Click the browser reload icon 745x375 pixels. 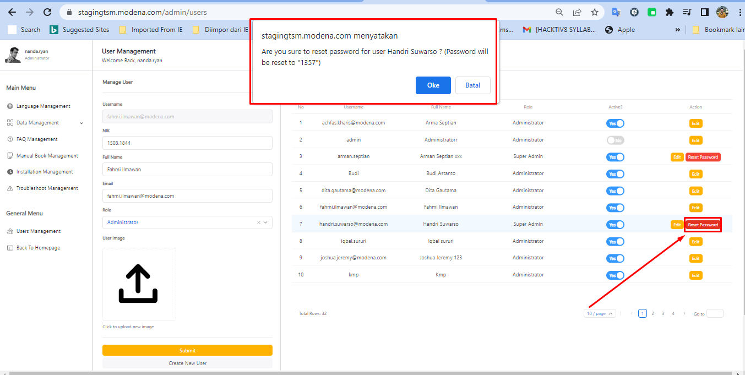47,12
